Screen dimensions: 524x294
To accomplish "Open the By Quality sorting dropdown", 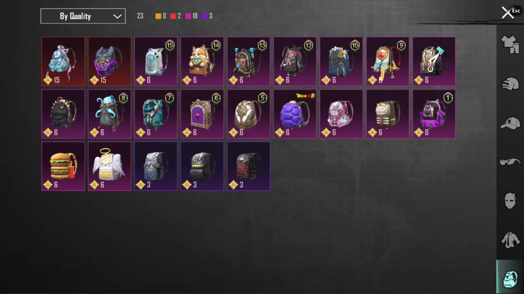I will click(x=83, y=16).
